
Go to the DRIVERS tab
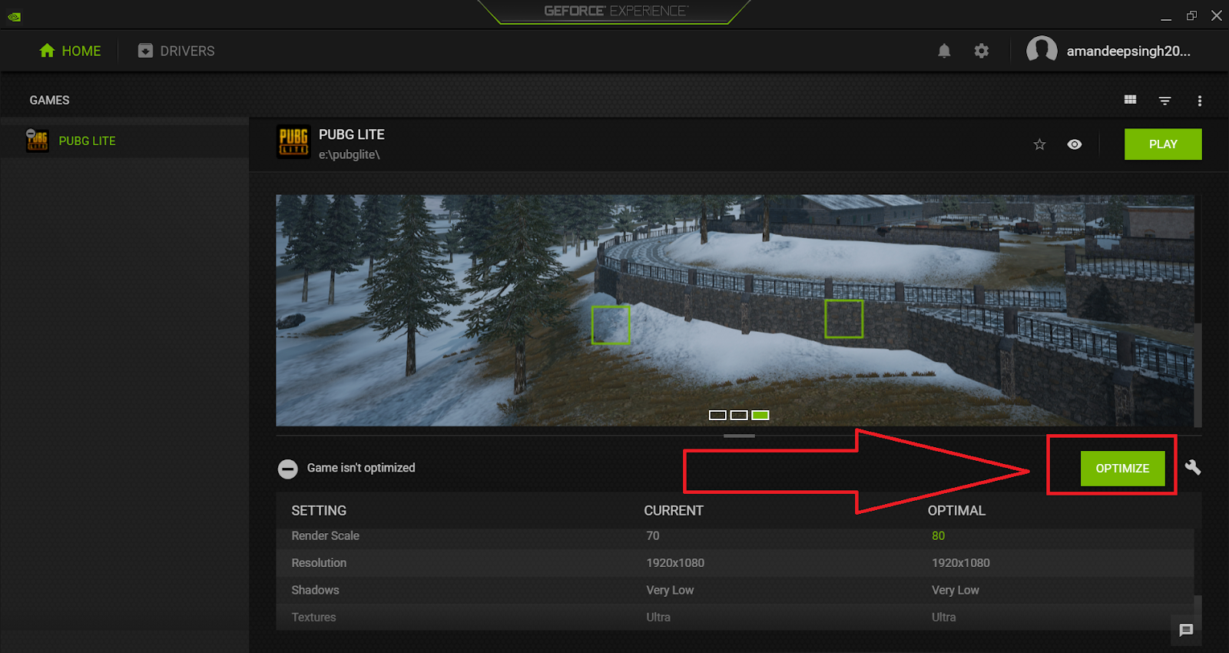point(176,51)
